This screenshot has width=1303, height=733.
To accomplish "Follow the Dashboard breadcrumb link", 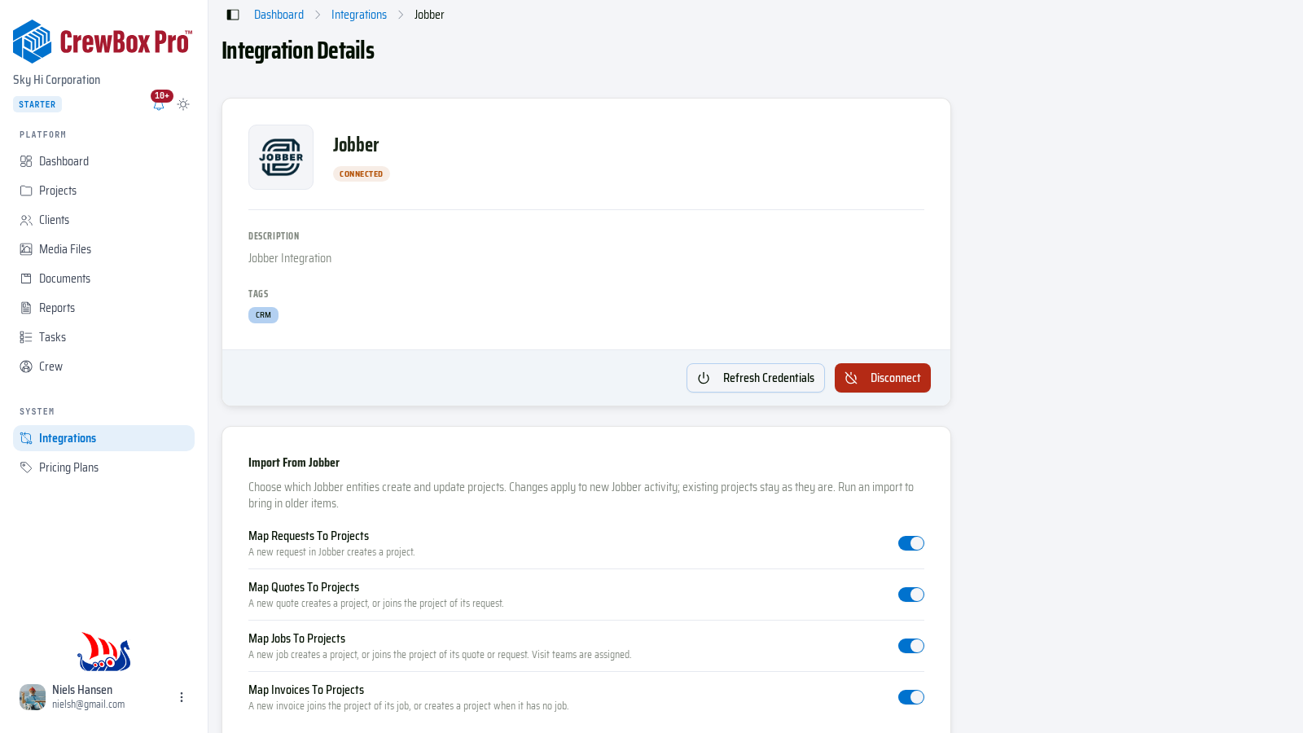I will (x=279, y=15).
